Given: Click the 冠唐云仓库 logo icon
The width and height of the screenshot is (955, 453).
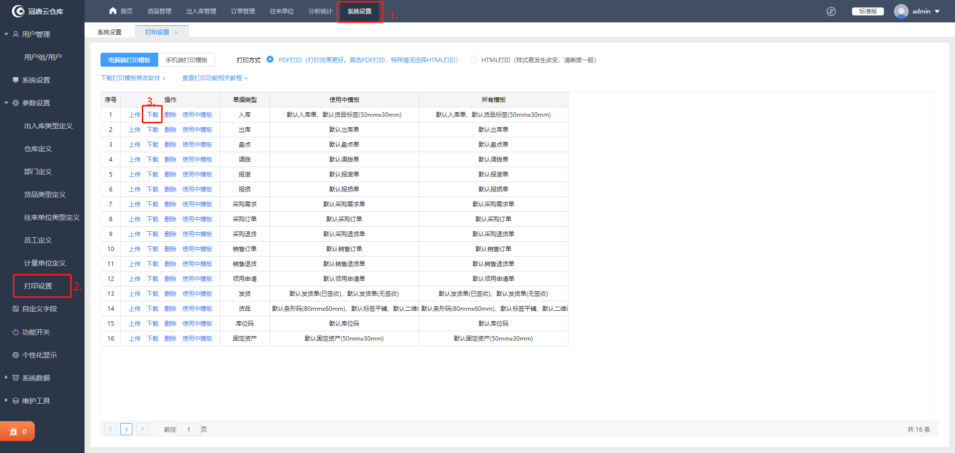Looking at the screenshot, I should 18,11.
